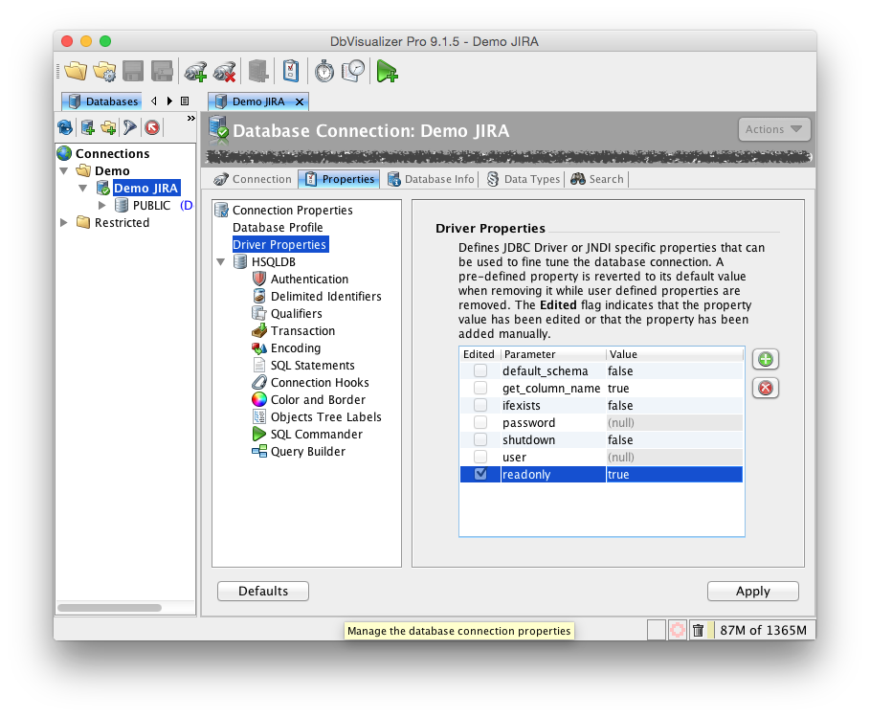Select Authentication under HSQLDB
The image size is (870, 717).
(x=309, y=279)
